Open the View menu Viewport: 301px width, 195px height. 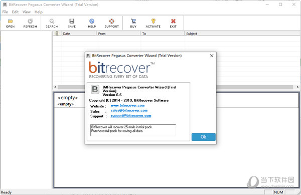[x=27, y=12]
